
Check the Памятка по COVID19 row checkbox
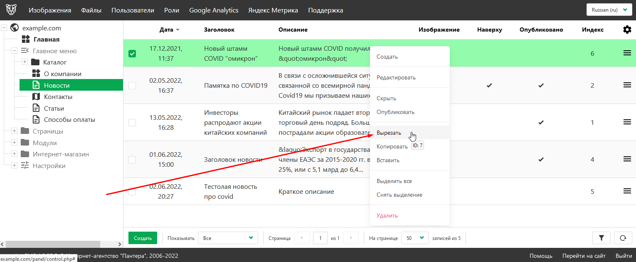click(x=132, y=86)
